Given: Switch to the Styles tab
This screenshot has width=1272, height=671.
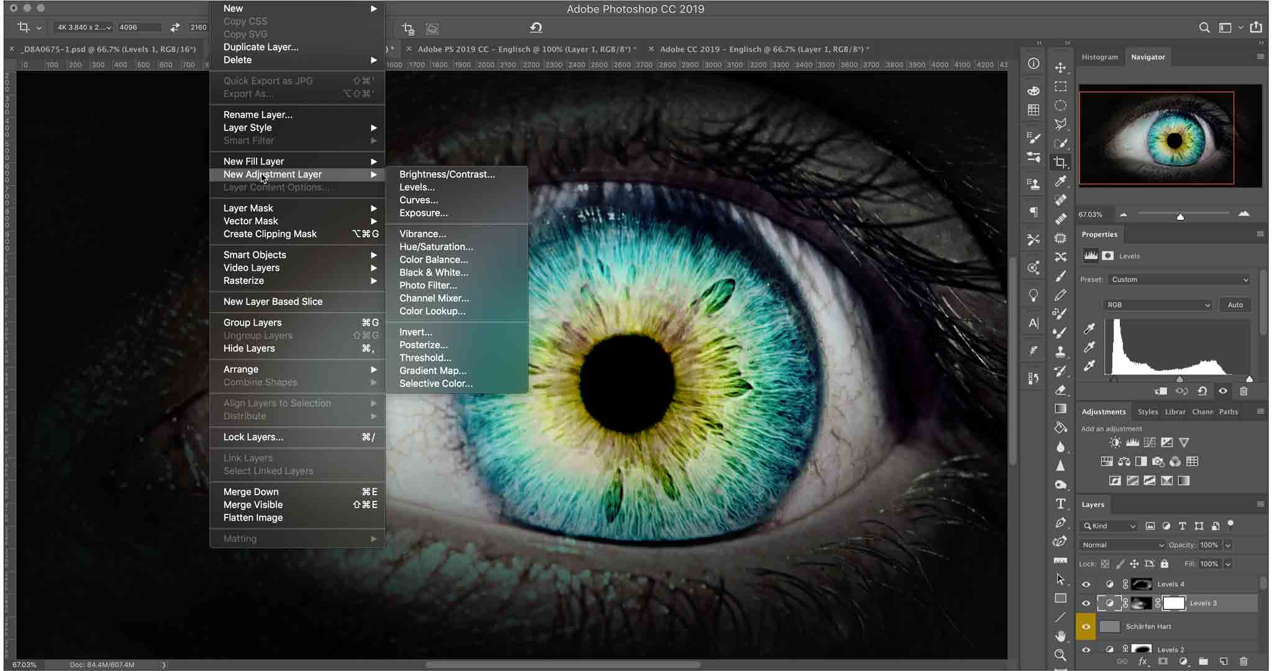Looking at the screenshot, I should (1147, 412).
